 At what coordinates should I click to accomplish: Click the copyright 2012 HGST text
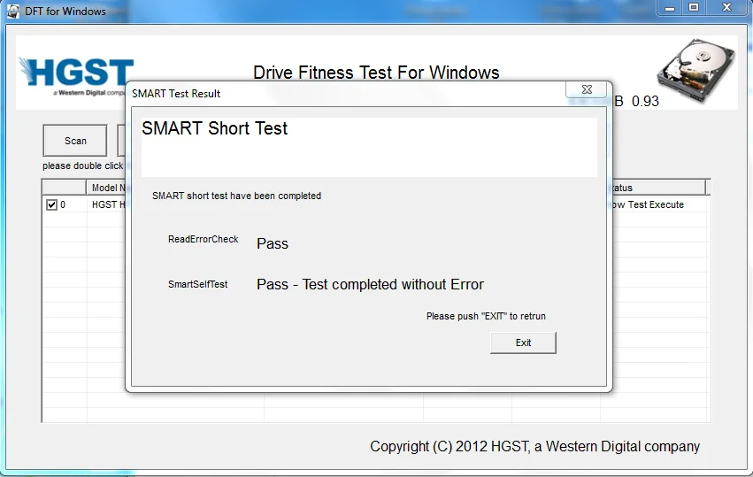click(x=534, y=446)
